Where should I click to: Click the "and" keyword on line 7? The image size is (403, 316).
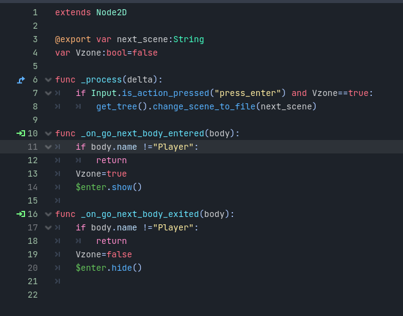[299, 94]
